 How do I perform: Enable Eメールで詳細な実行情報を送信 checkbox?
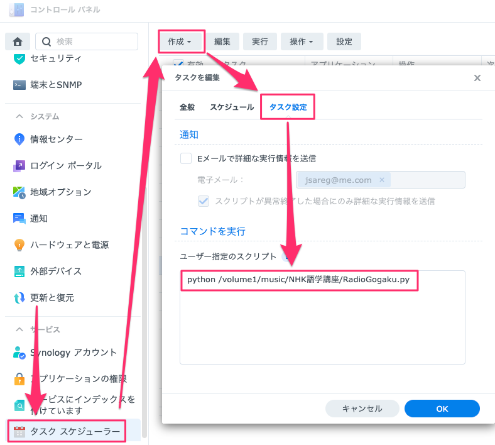pos(186,158)
